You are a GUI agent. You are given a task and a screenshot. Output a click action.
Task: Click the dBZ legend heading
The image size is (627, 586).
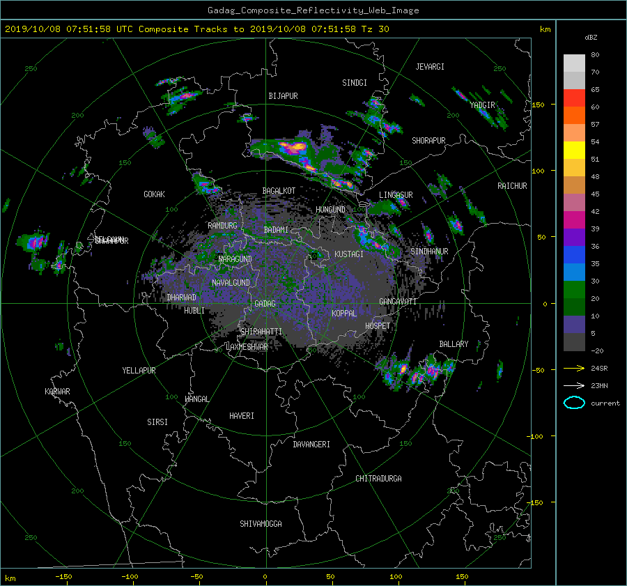(591, 37)
